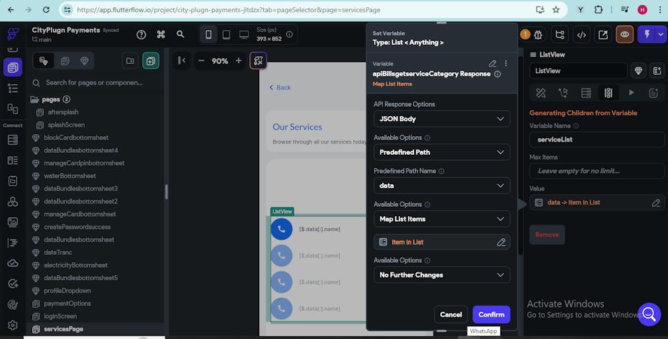Select the profileDropdown component
Screen dimensions: 668x339
coord(67,290)
